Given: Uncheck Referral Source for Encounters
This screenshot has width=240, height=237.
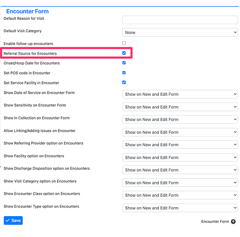Looking at the screenshot, I should pos(124,53).
